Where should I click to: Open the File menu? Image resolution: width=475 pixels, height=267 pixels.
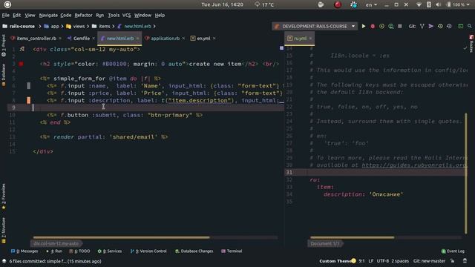tap(5, 15)
